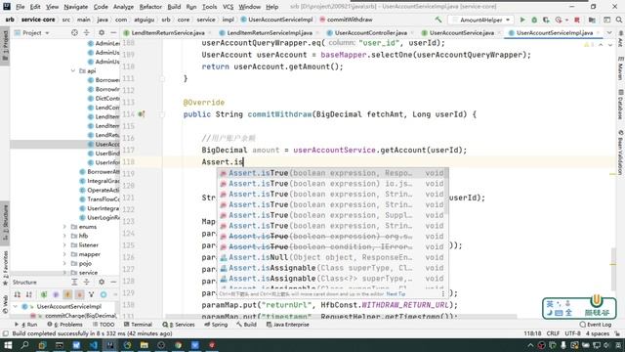Show hidden editor tabs dropdown
This screenshot has height=352, width=625.
[x=609, y=32]
